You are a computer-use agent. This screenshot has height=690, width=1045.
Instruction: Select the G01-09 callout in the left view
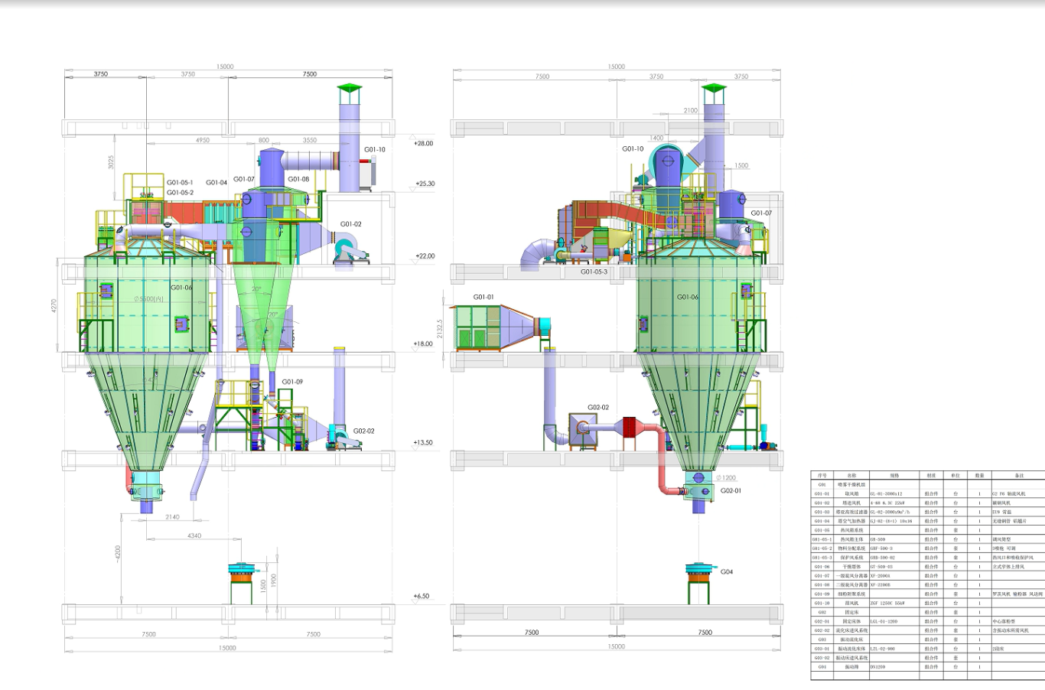click(292, 382)
